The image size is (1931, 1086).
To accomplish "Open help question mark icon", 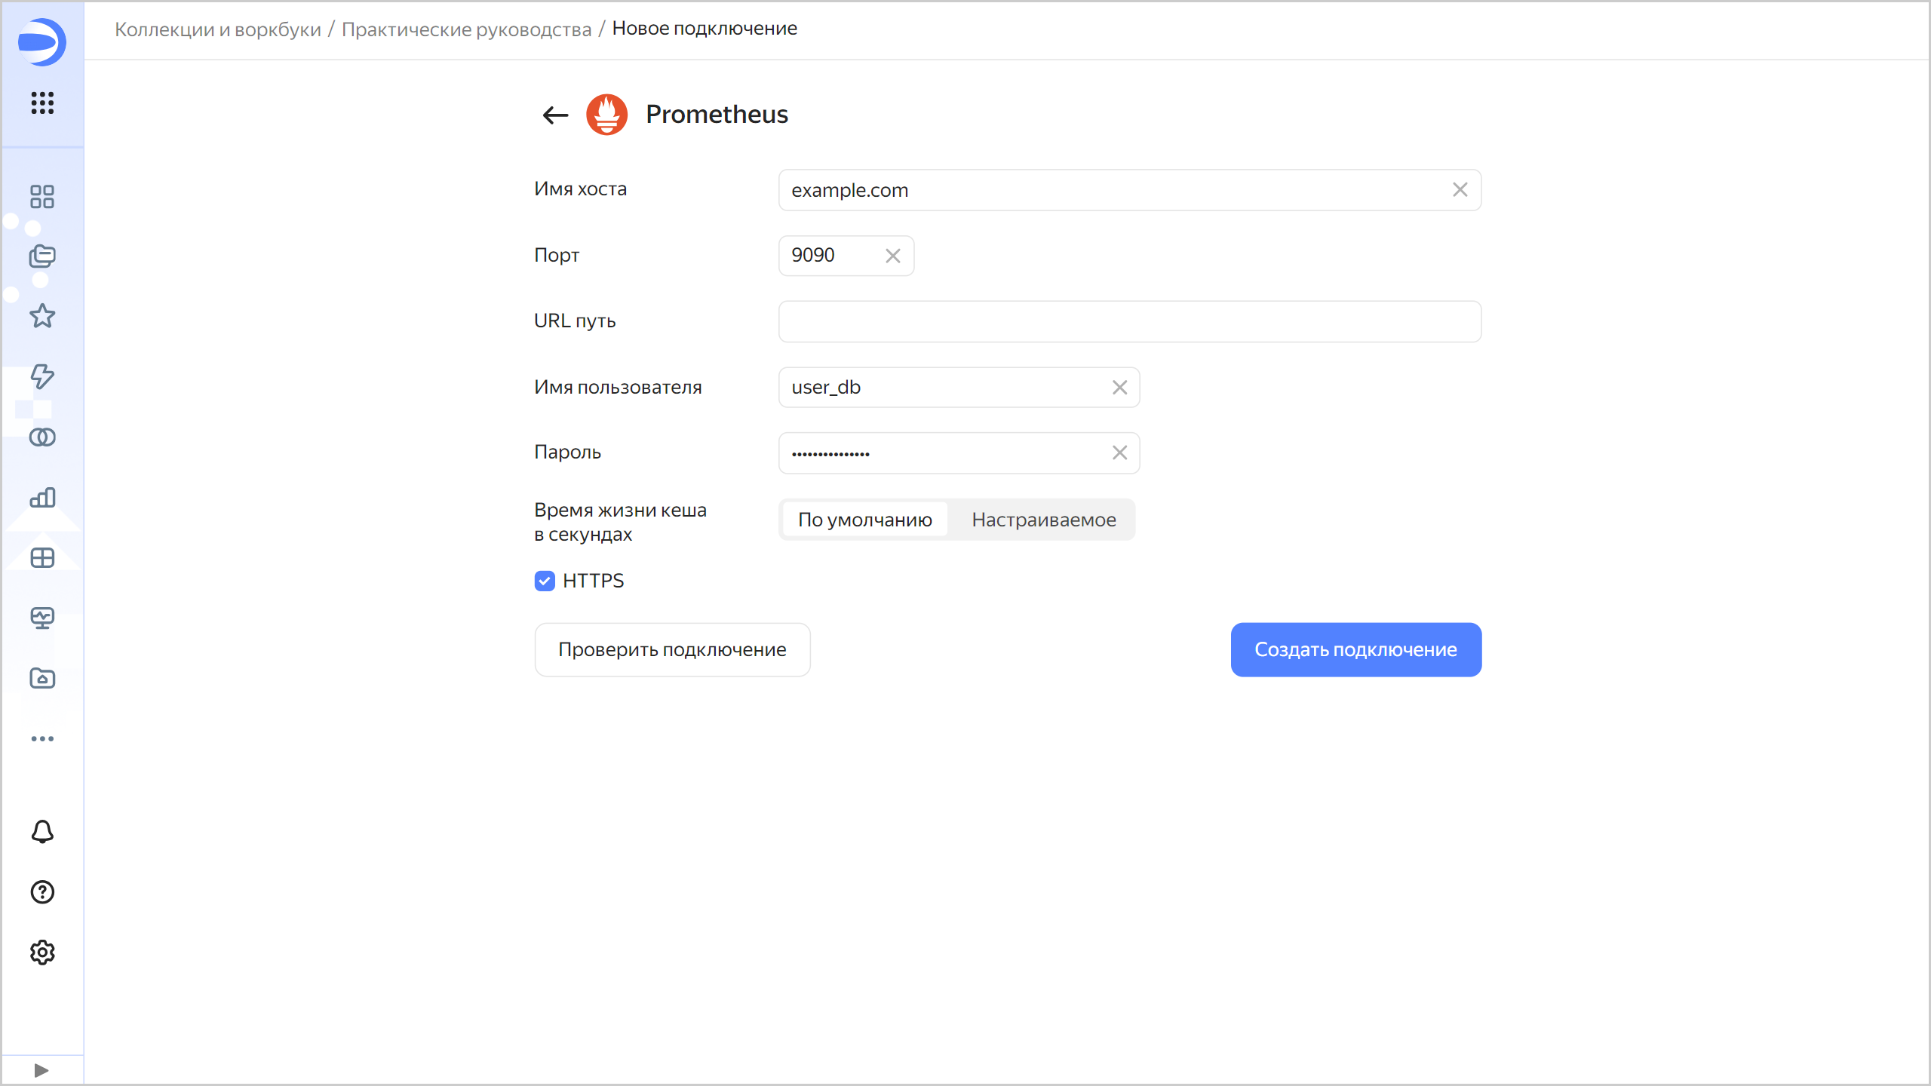I will pos(42,891).
